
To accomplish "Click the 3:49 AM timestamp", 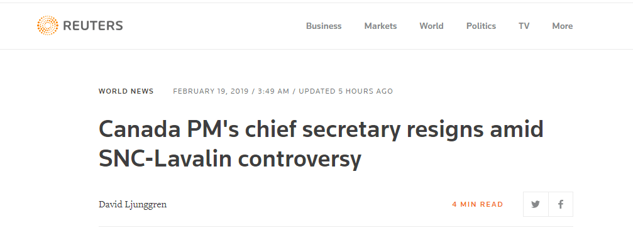I will (273, 91).
